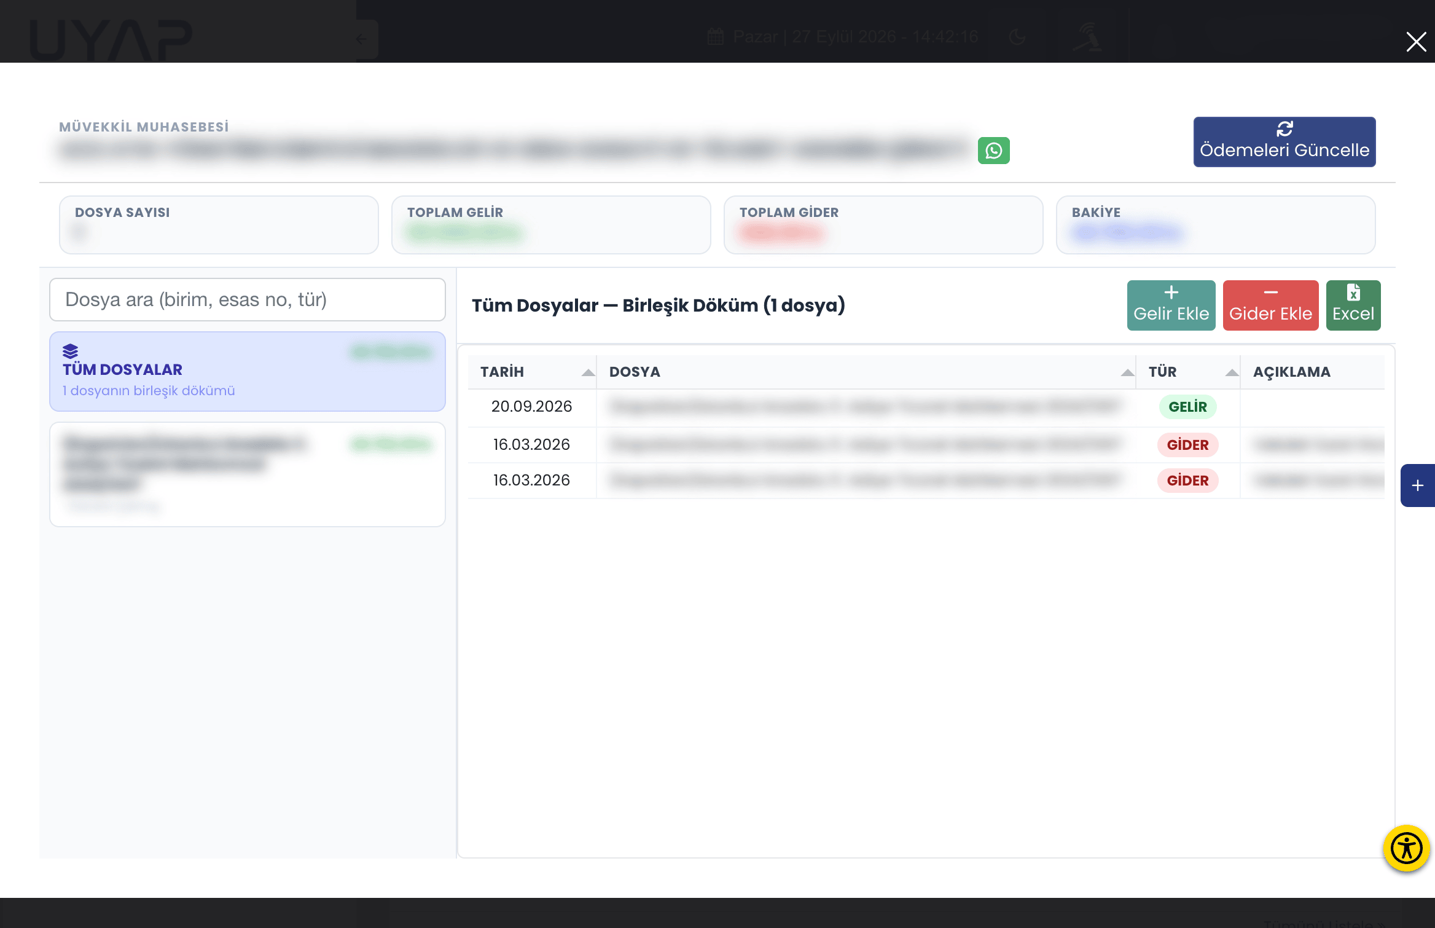Screen dimensions: 1435x928
Task: Close the modal with the X icon
Action: pyautogui.click(x=1416, y=42)
